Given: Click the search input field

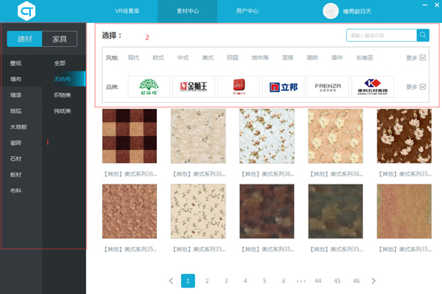Looking at the screenshot, I should coord(382,35).
